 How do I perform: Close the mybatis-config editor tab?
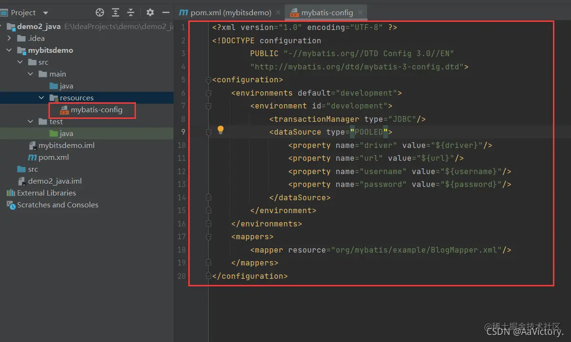360,13
